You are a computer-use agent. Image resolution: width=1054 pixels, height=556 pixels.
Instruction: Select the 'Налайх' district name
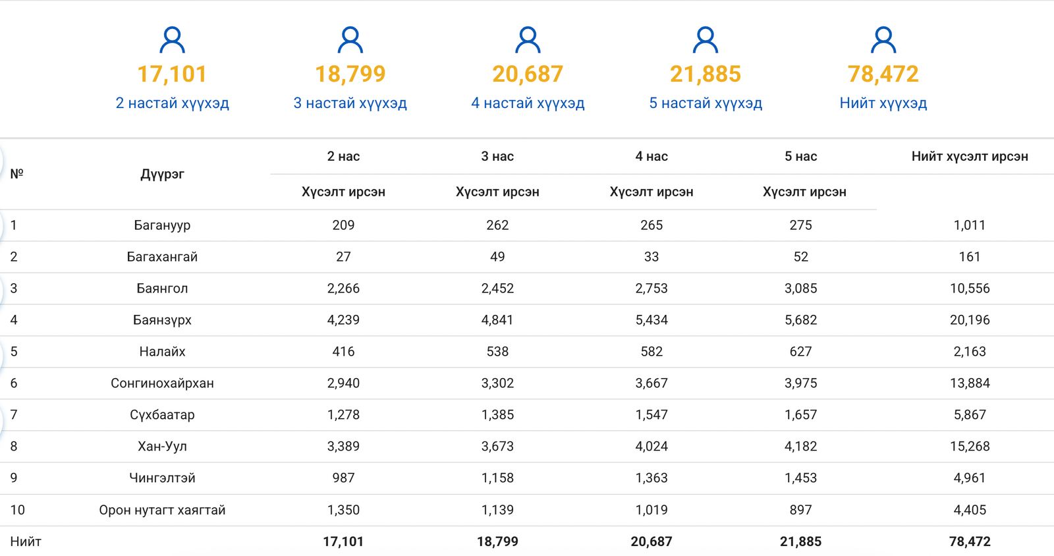point(162,352)
